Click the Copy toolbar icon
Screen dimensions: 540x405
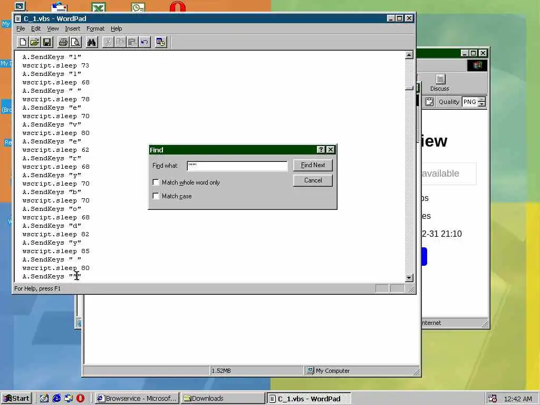120,42
